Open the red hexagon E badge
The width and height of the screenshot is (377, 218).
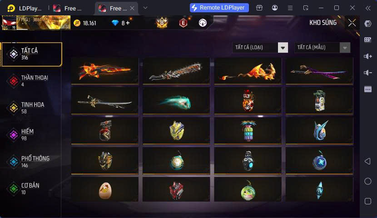pyautogui.click(x=183, y=23)
